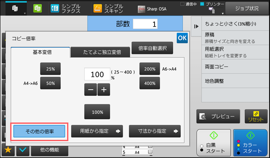Toggle その他の倍率 button
The image size is (270, 158).
pyautogui.click(x=39, y=131)
